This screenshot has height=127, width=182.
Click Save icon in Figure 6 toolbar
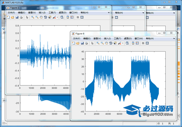click(x=82, y=43)
